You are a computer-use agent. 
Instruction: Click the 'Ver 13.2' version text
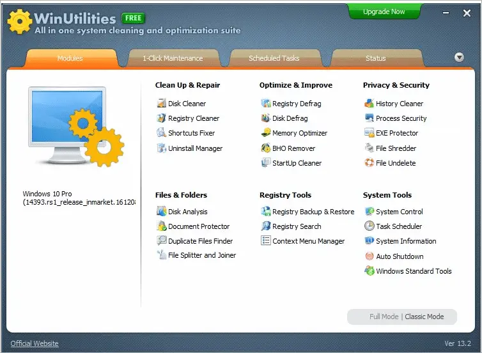[x=458, y=343]
